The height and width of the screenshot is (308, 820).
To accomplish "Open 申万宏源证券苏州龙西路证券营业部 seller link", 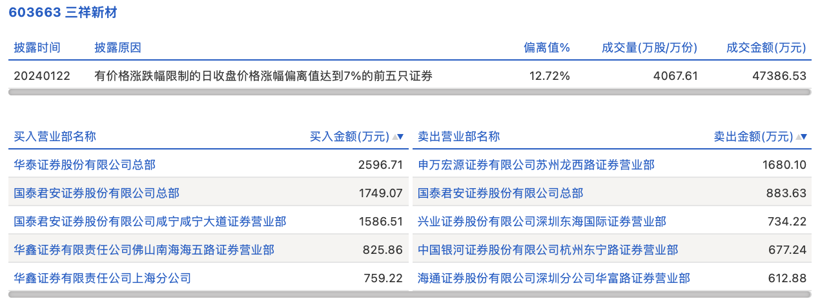I will (536, 165).
